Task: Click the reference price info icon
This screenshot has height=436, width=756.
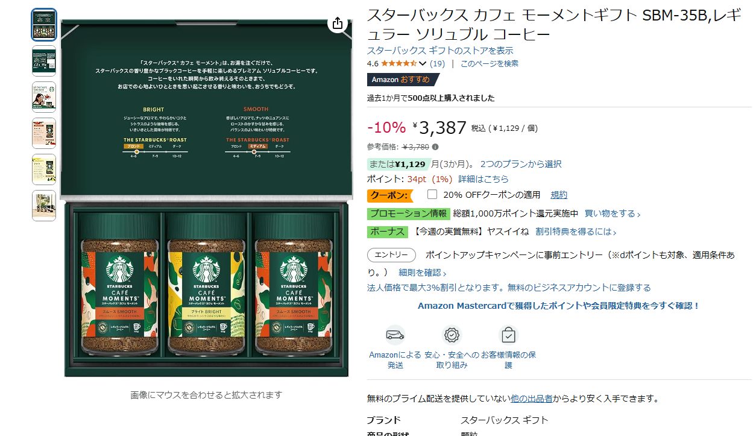Action: tap(435, 147)
